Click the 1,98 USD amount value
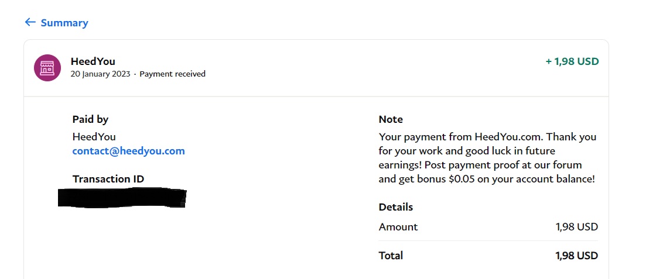 tap(576, 227)
